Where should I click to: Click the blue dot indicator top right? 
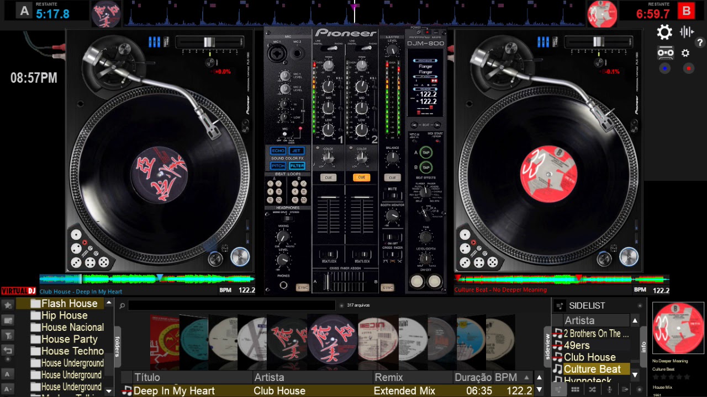[664, 68]
